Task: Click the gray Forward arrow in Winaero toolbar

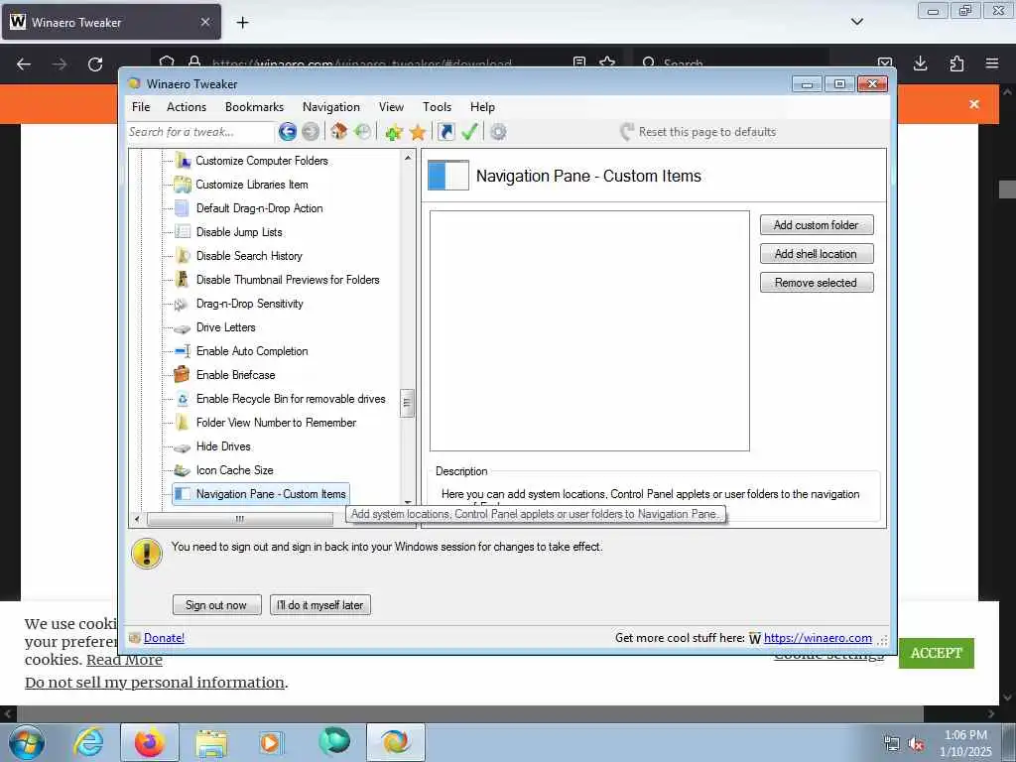Action: point(311,132)
